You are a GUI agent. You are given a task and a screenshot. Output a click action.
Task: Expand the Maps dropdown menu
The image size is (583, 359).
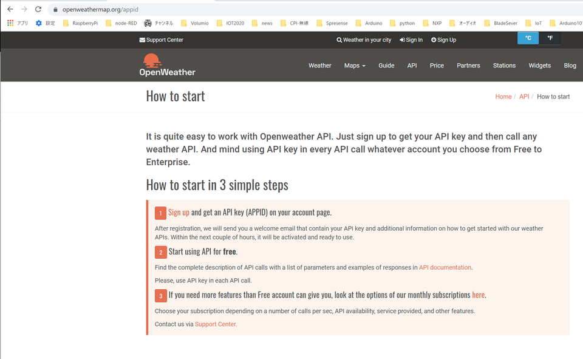[355, 66]
